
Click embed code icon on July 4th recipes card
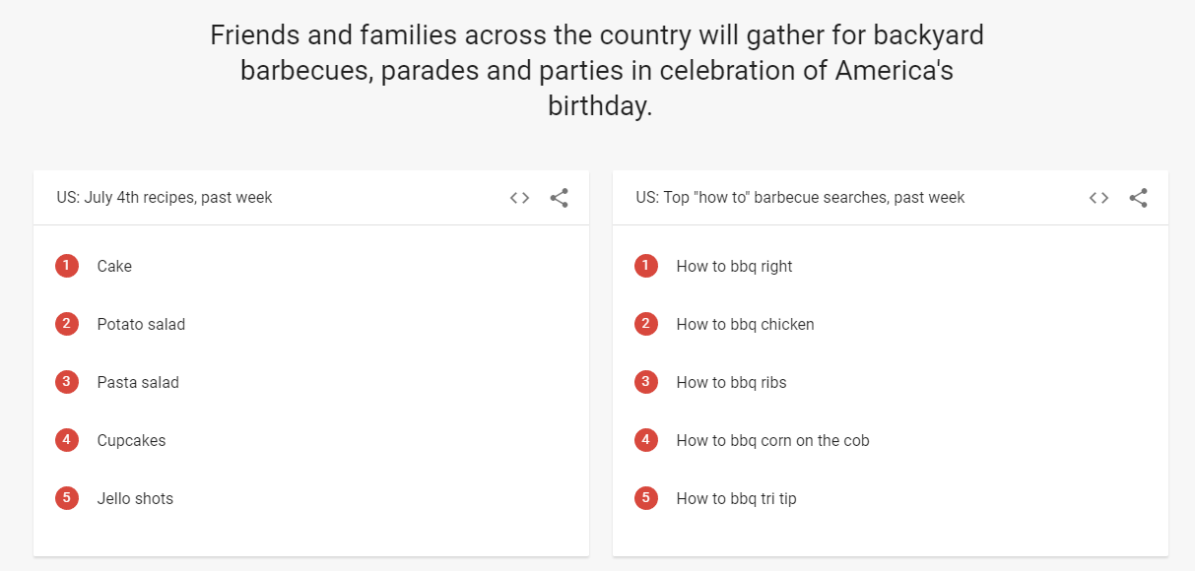519,198
